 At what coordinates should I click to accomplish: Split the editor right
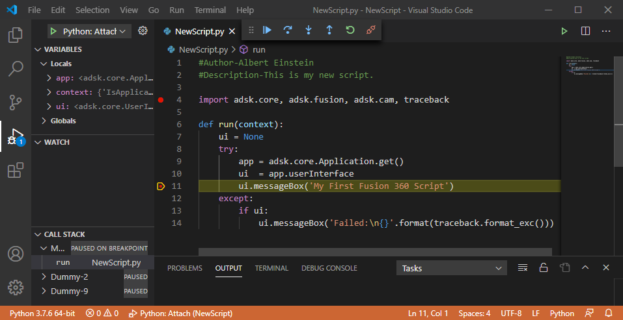coord(585,31)
